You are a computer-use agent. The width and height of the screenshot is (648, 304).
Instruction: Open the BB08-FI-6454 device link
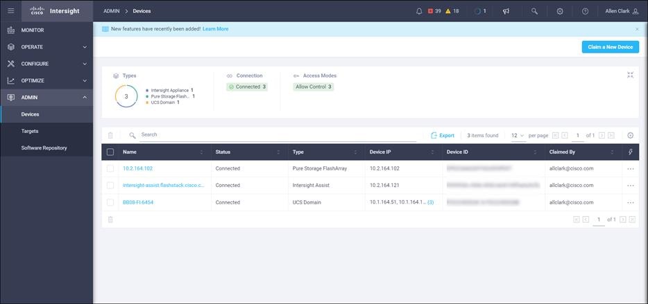pos(138,202)
